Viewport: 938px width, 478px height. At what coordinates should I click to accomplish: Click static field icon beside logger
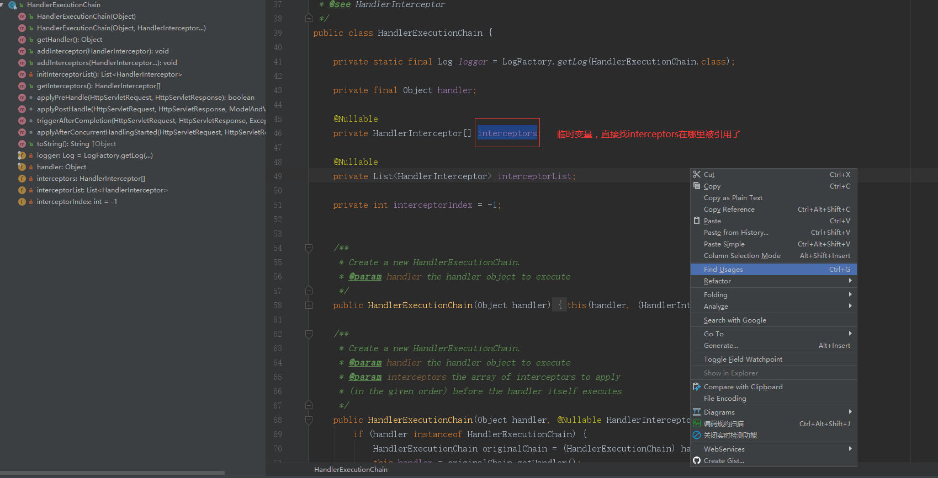point(22,155)
